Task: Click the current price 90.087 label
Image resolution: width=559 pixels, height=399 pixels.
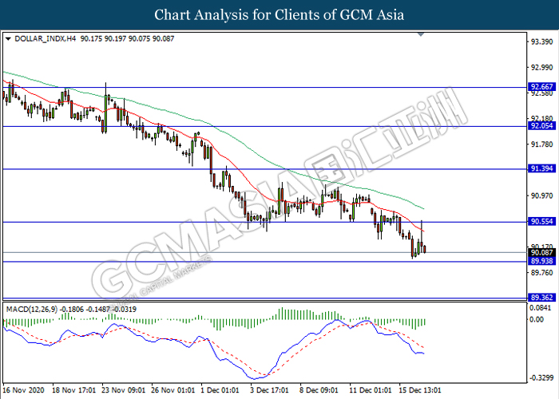Action: pyautogui.click(x=542, y=253)
